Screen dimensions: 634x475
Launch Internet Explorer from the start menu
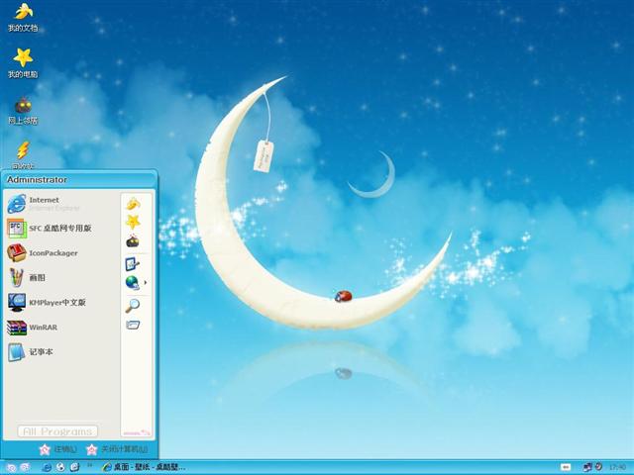coord(60,204)
